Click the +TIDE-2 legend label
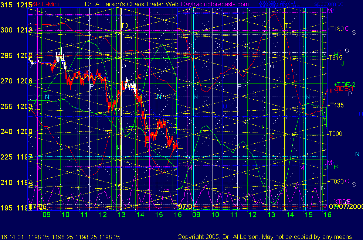 click(x=345, y=85)
